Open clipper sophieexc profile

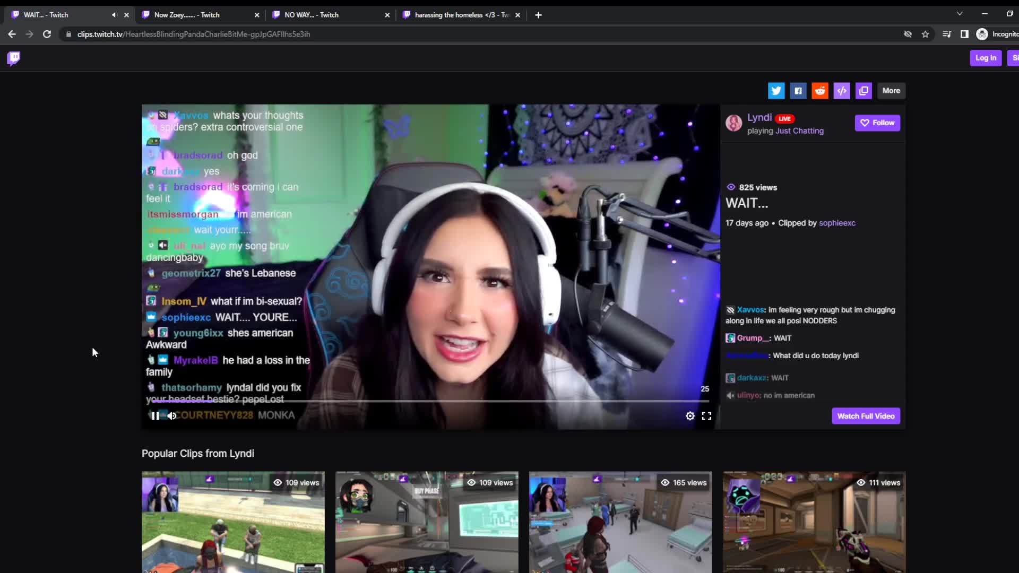click(x=837, y=223)
